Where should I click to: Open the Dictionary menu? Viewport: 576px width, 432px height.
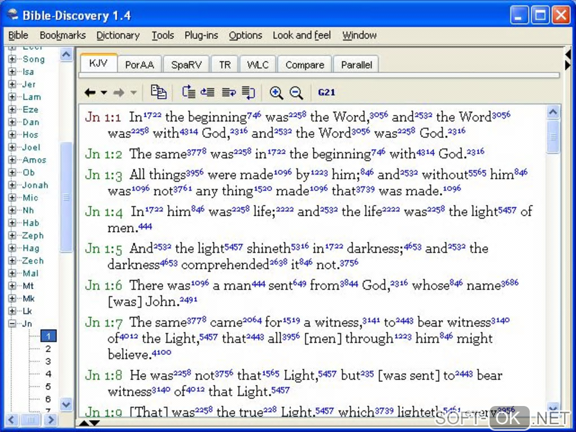[117, 35]
